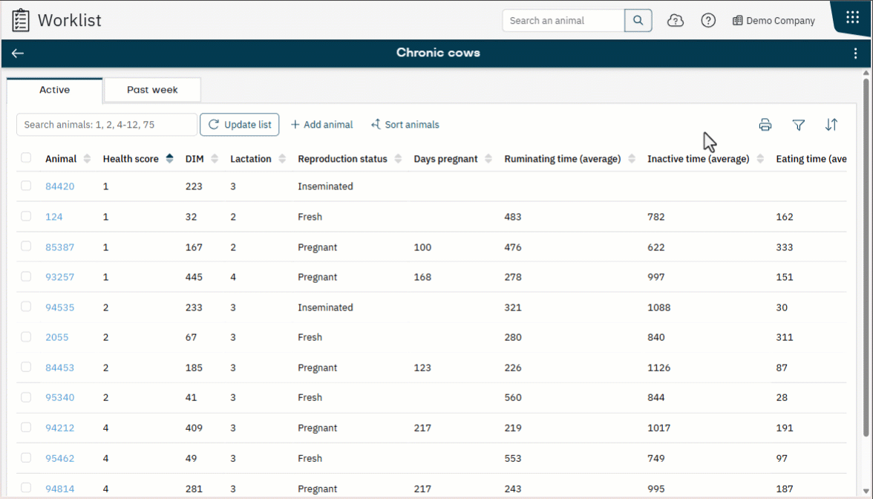Open the Chronic cows kebab menu
The image size is (873, 499).
856,53
